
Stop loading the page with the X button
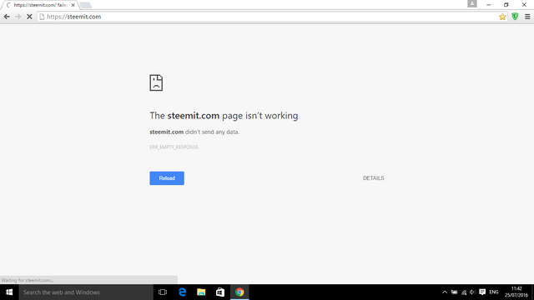point(29,17)
